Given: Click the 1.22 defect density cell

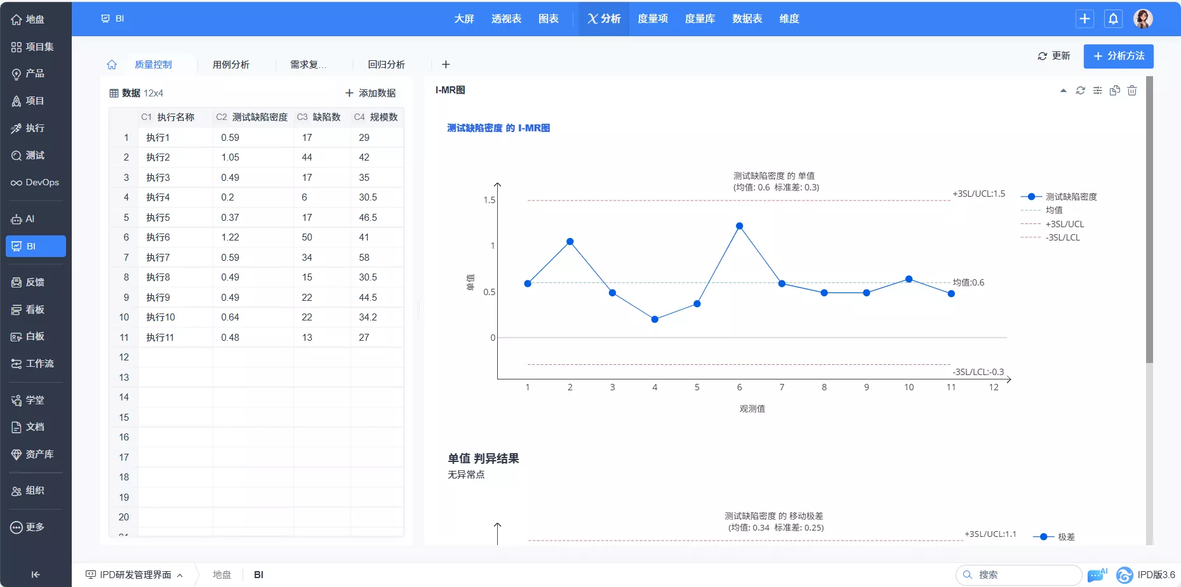Looking at the screenshot, I should point(253,237).
